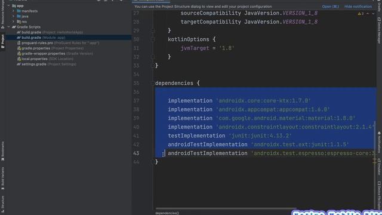Collapse the app module node

tap(9, 5)
